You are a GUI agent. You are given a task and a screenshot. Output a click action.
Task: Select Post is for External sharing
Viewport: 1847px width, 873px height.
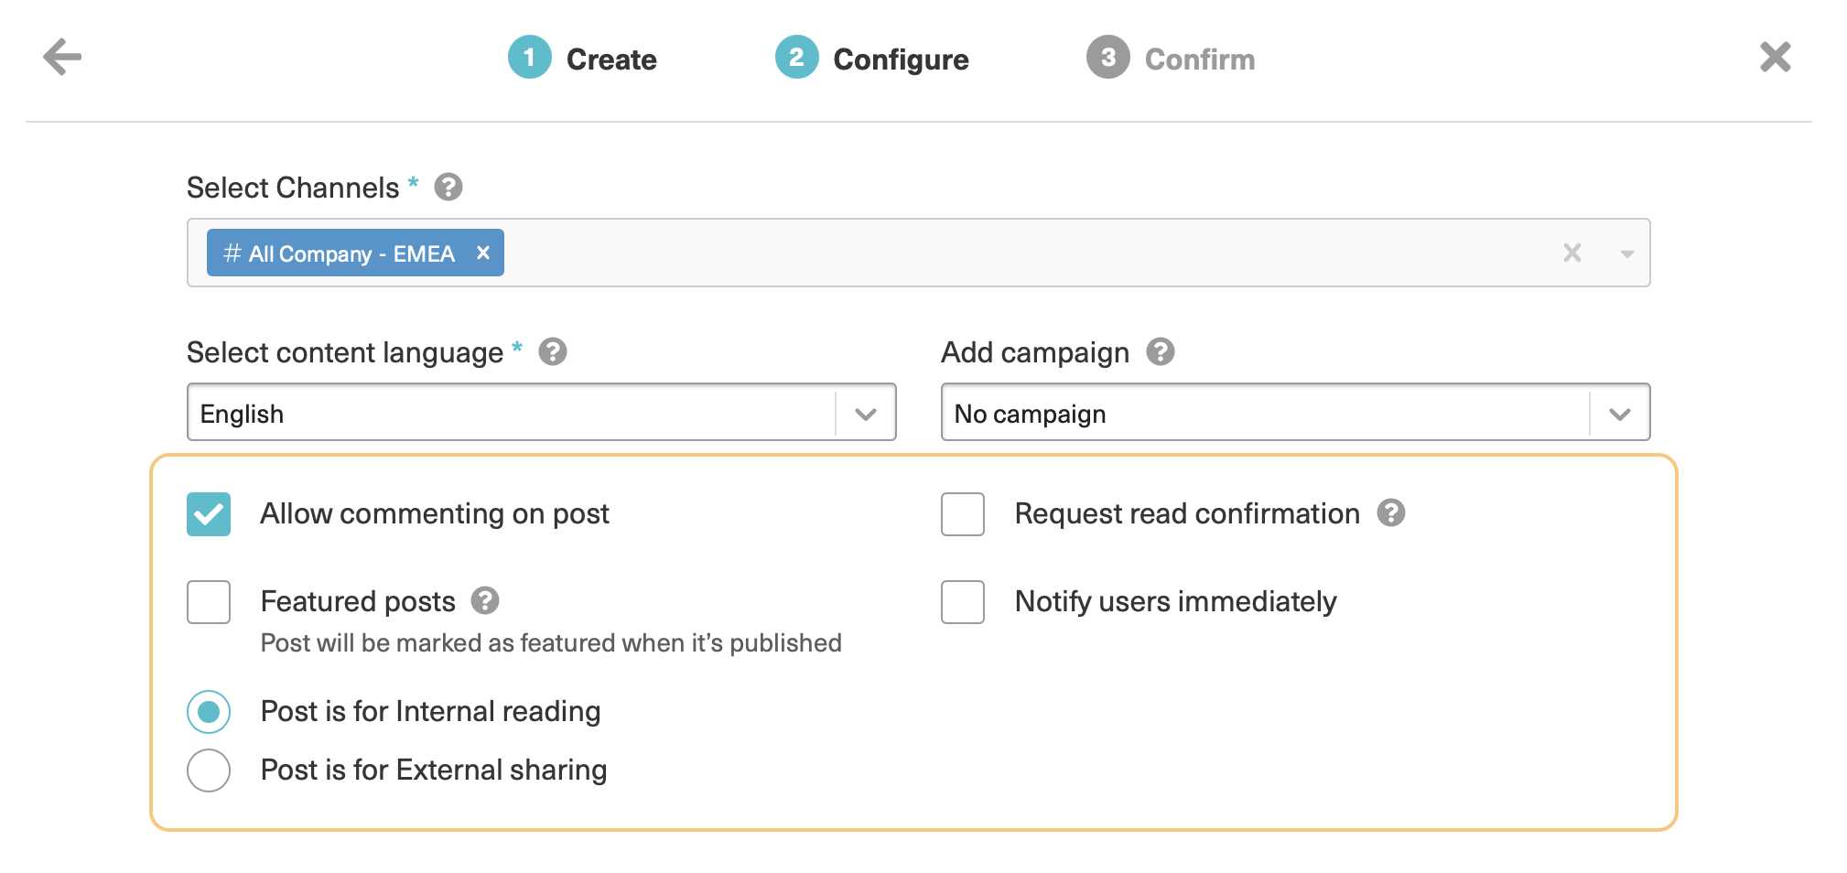click(x=209, y=771)
